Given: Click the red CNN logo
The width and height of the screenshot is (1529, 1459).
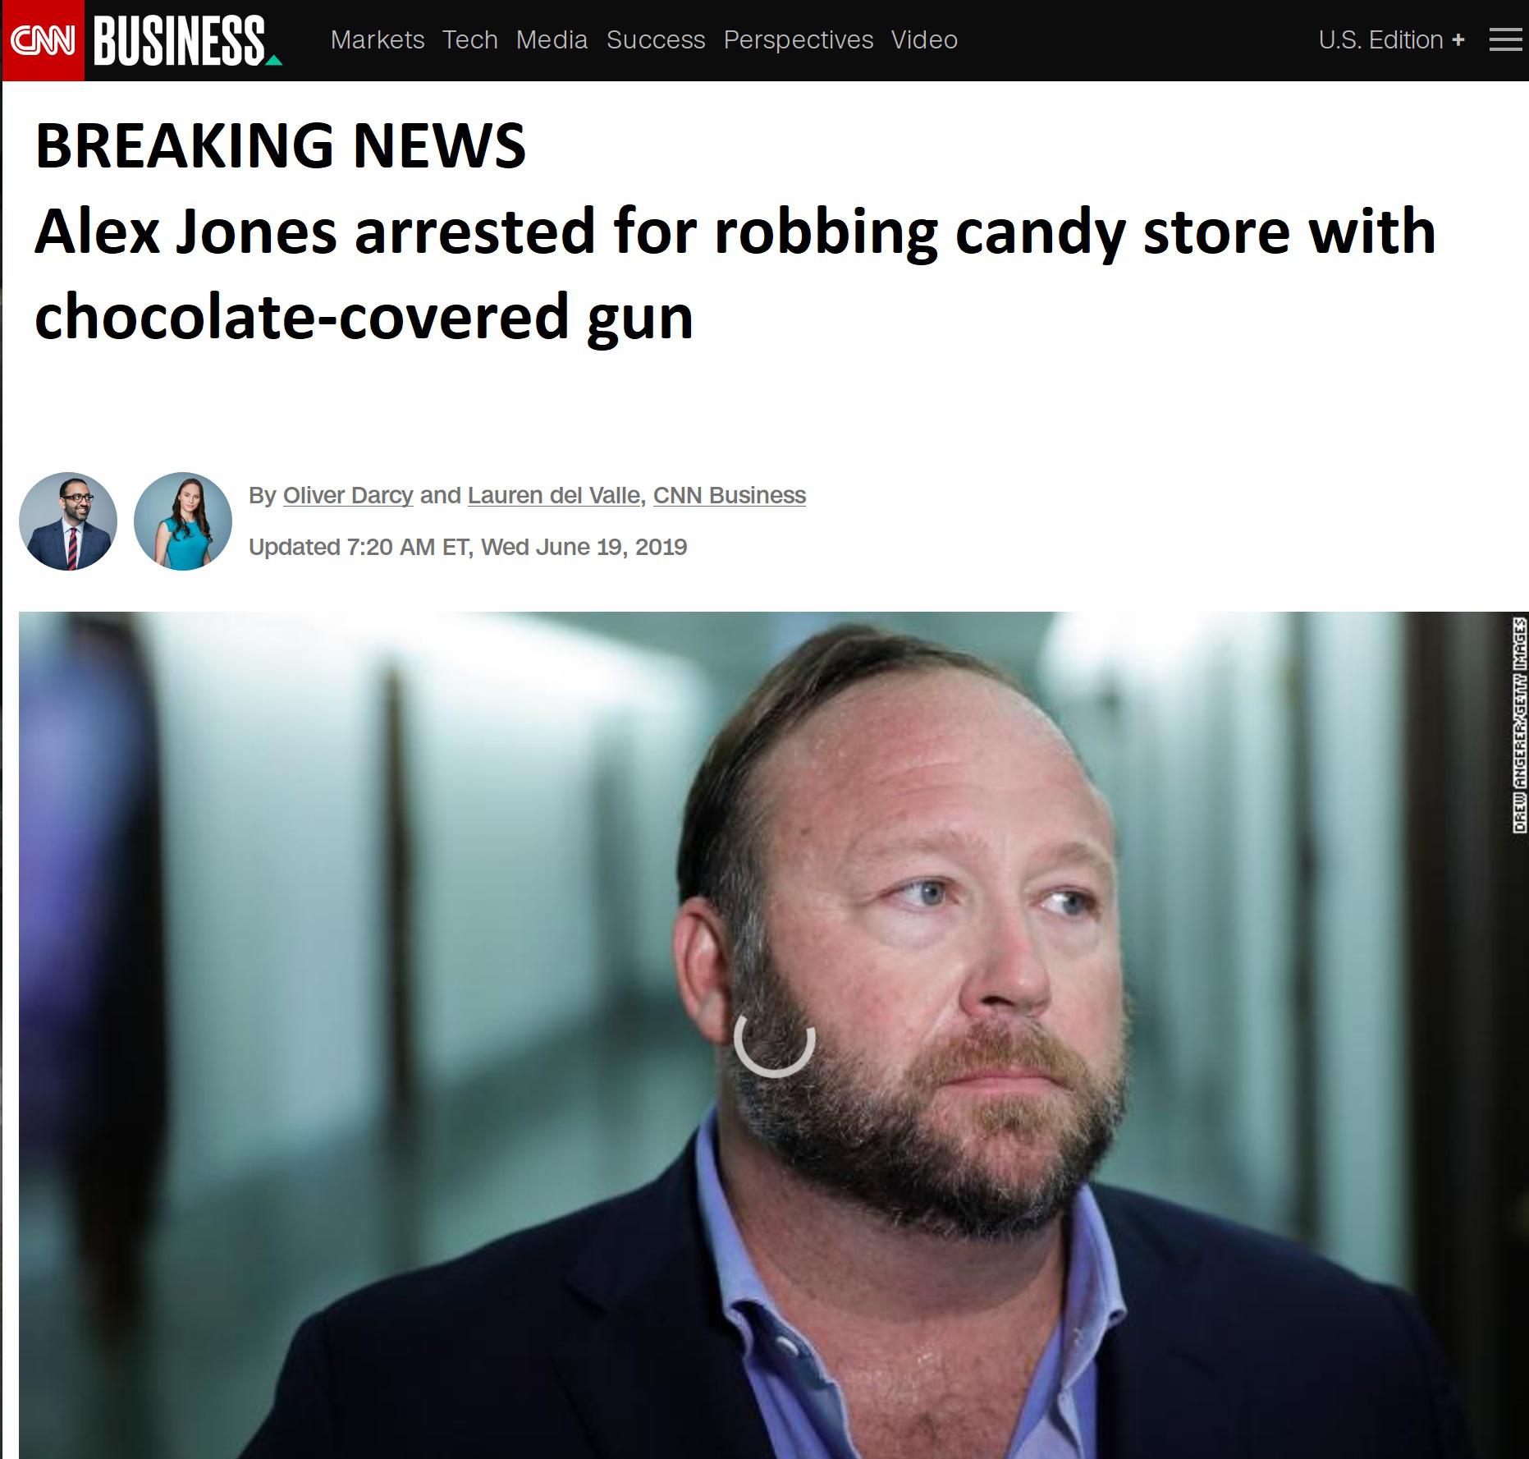Looking at the screenshot, I should [x=43, y=40].
